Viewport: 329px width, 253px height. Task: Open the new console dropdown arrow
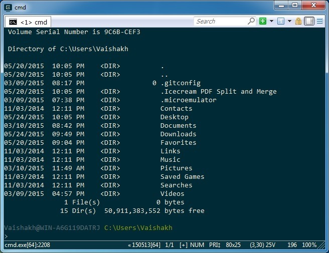coord(271,21)
